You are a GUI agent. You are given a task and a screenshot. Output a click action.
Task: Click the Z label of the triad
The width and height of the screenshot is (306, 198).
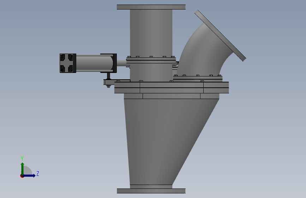point(38,173)
